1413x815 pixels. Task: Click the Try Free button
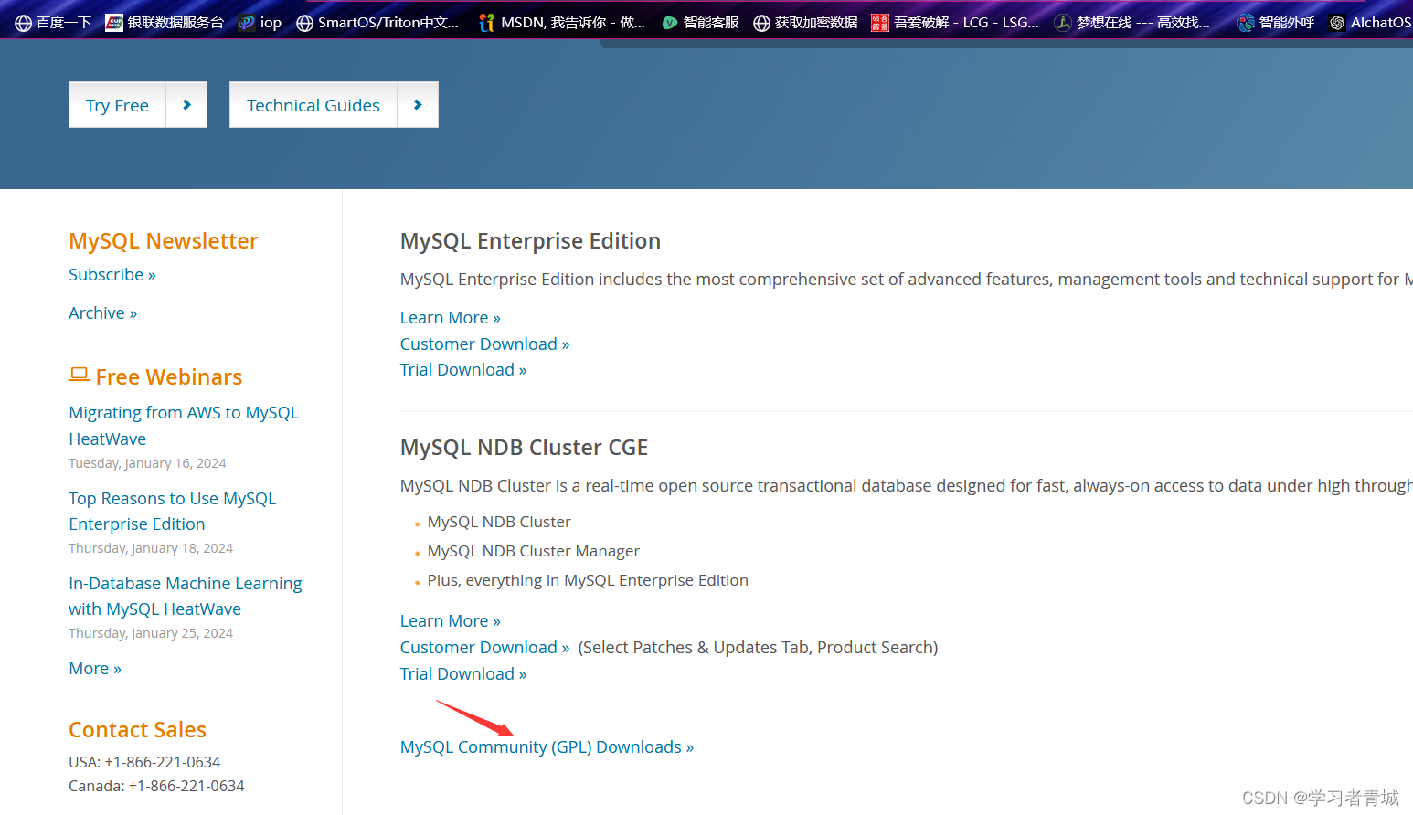point(116,104)
